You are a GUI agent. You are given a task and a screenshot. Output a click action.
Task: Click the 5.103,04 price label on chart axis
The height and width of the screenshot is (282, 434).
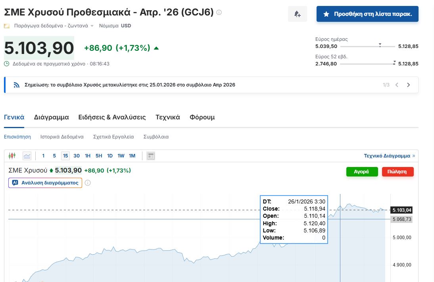[x=401, y=210]
